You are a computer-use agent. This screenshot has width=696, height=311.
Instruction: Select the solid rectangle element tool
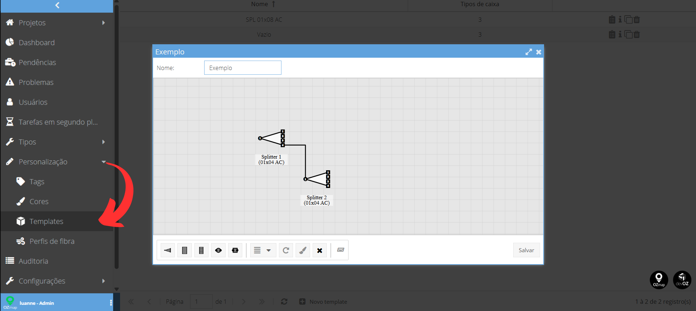click(185, 250)
